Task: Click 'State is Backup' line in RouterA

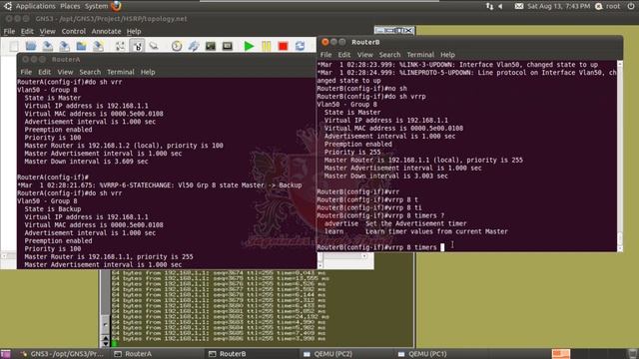Action: (x=53, y=208)
